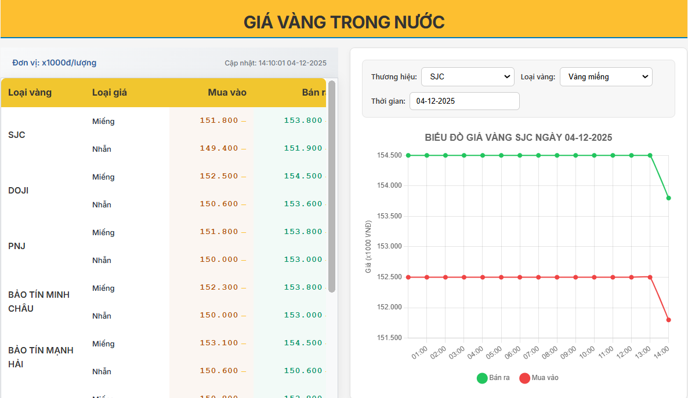Open the Thương hiệu SJC dropdown
688x398 pixels.
(468, 76)
